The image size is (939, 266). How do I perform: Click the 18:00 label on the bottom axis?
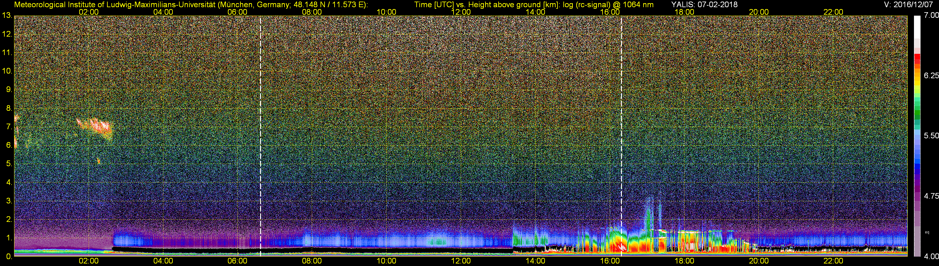[684, 261]
